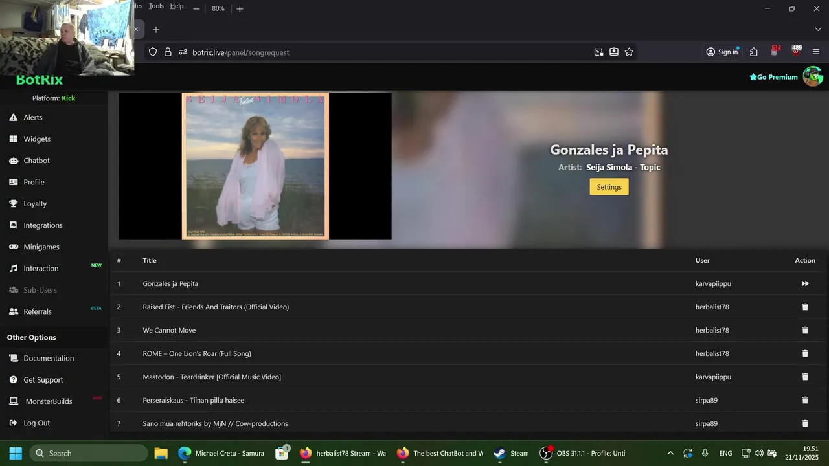Click taskbar Search box
This screenshot has height=466, width=829.
click(88, 453)
